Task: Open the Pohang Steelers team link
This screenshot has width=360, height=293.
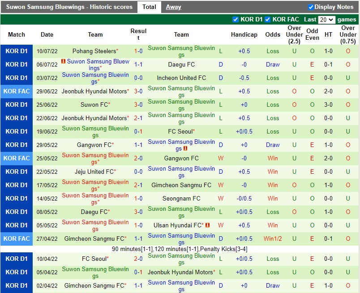Action: pyautogui.click(x=94, y=51)
